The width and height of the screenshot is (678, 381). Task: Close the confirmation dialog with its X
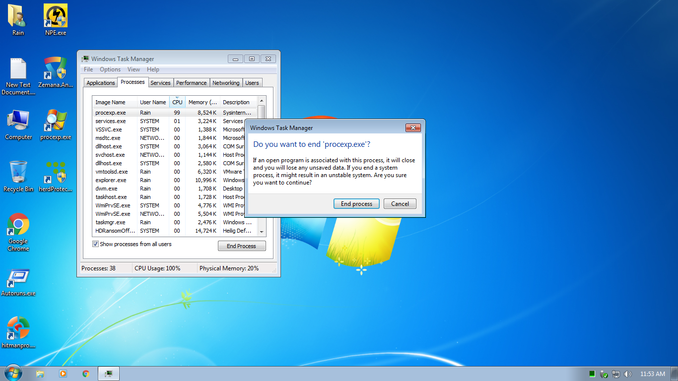(413, 128)
